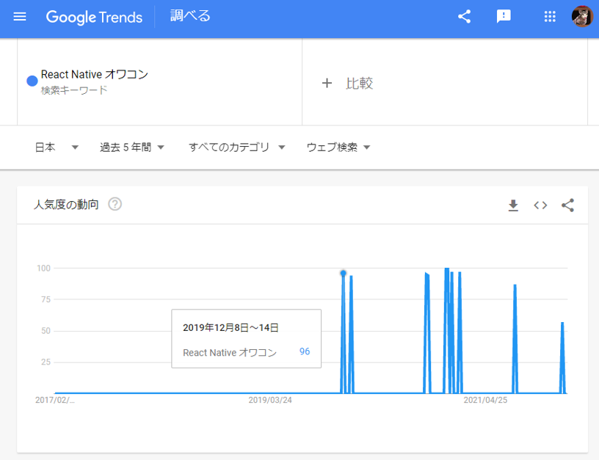Add a comparison term with + 比較
This screenshot has width=599, height=460.
tap(347, 83)
